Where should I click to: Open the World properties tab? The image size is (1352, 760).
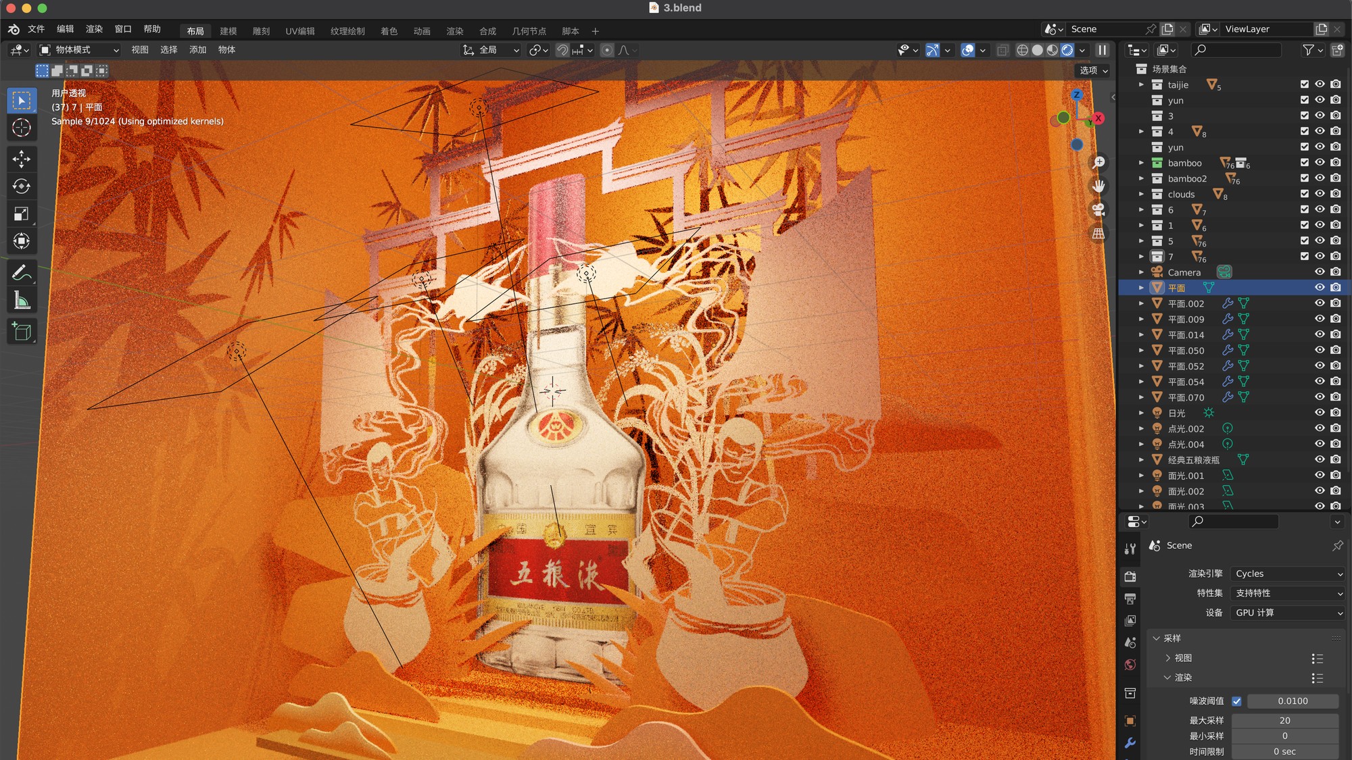[x=1130, y=665]
